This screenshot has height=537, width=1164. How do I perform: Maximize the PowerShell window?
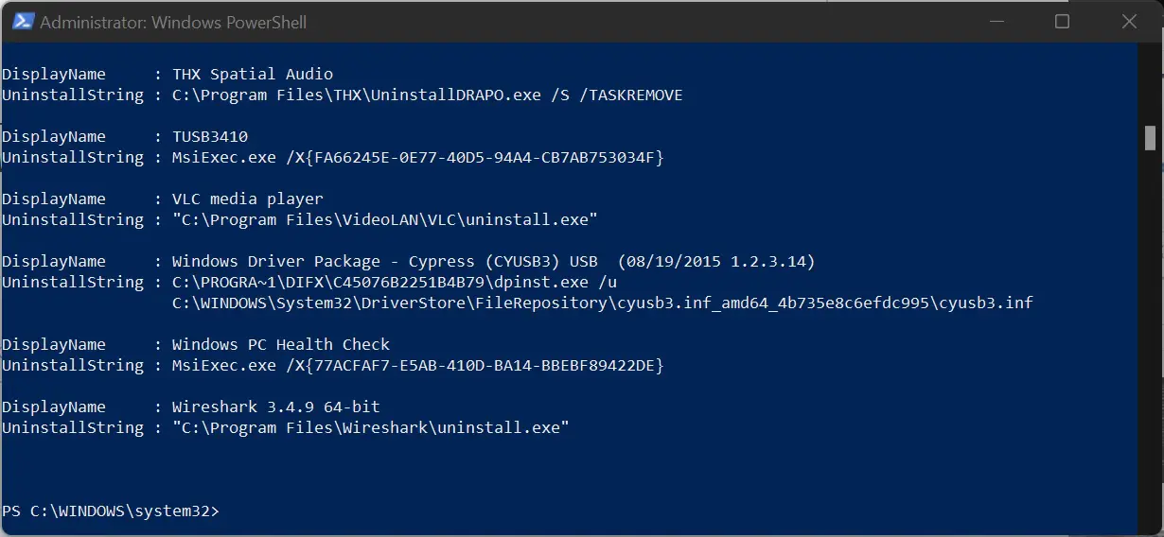[1062, 21]
